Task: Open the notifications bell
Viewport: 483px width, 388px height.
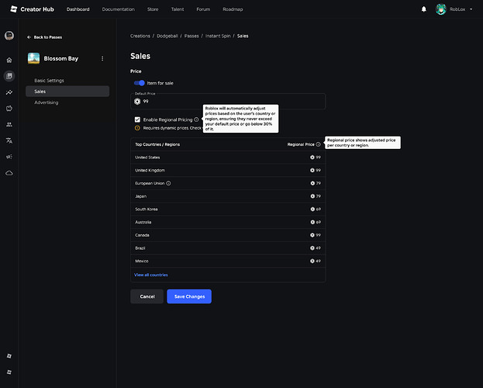Action: (x=424, y=9)
